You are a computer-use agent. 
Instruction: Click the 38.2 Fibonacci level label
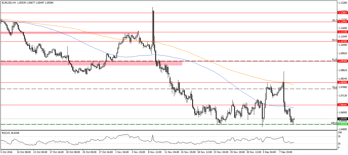click(x=334, y=20)
